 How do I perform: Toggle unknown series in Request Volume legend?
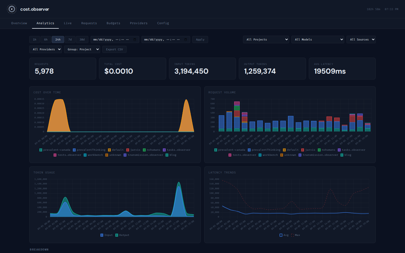(288, 155)
